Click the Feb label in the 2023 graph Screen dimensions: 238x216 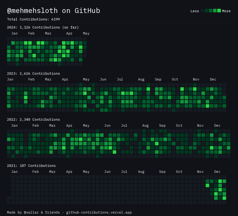click(x=32, y=79)
